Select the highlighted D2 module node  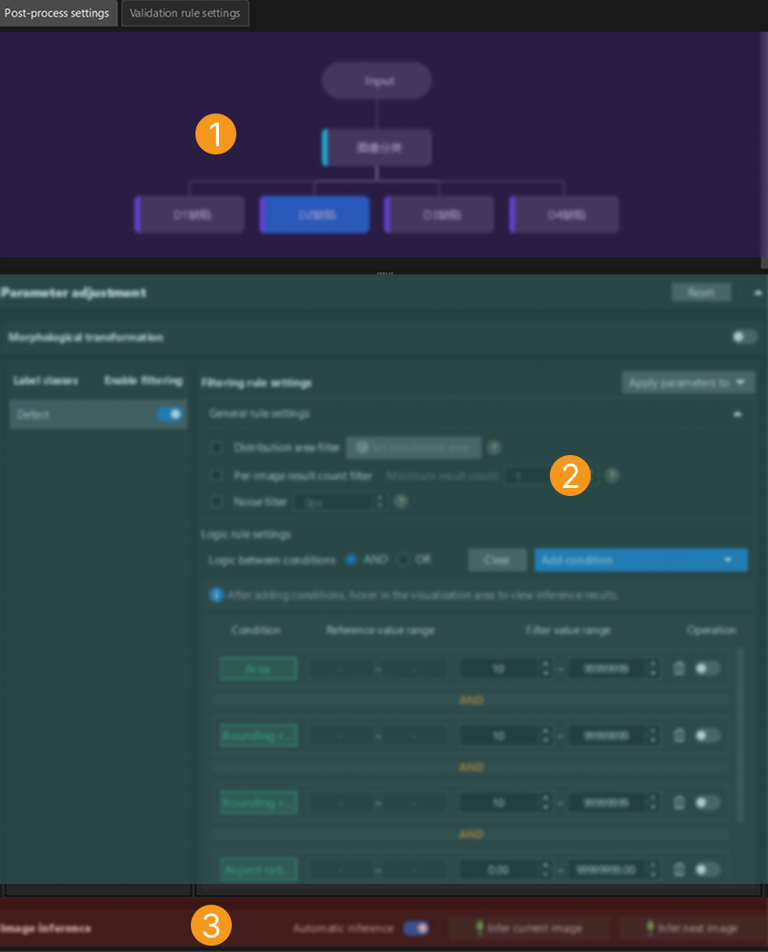pyautogui.click(x=314, y=214)
